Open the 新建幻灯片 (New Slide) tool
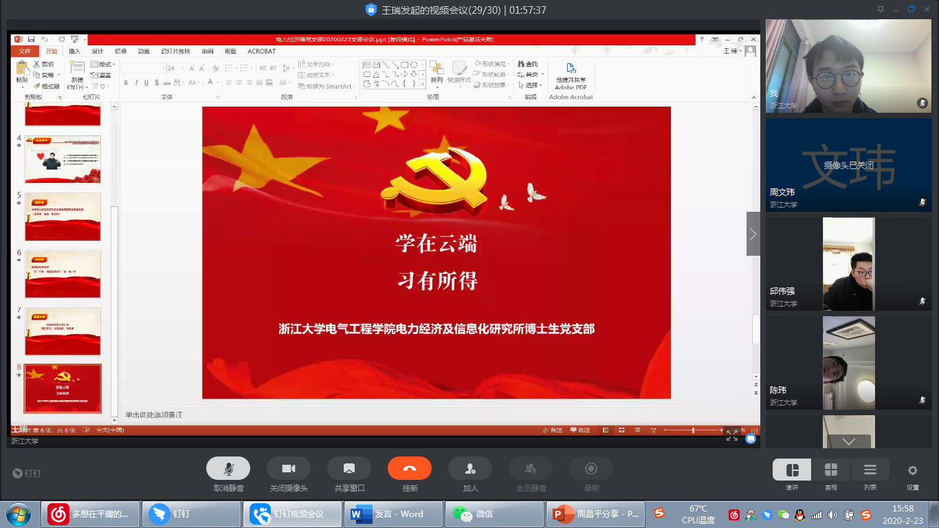The image size is (939, 528). [78, 72]
